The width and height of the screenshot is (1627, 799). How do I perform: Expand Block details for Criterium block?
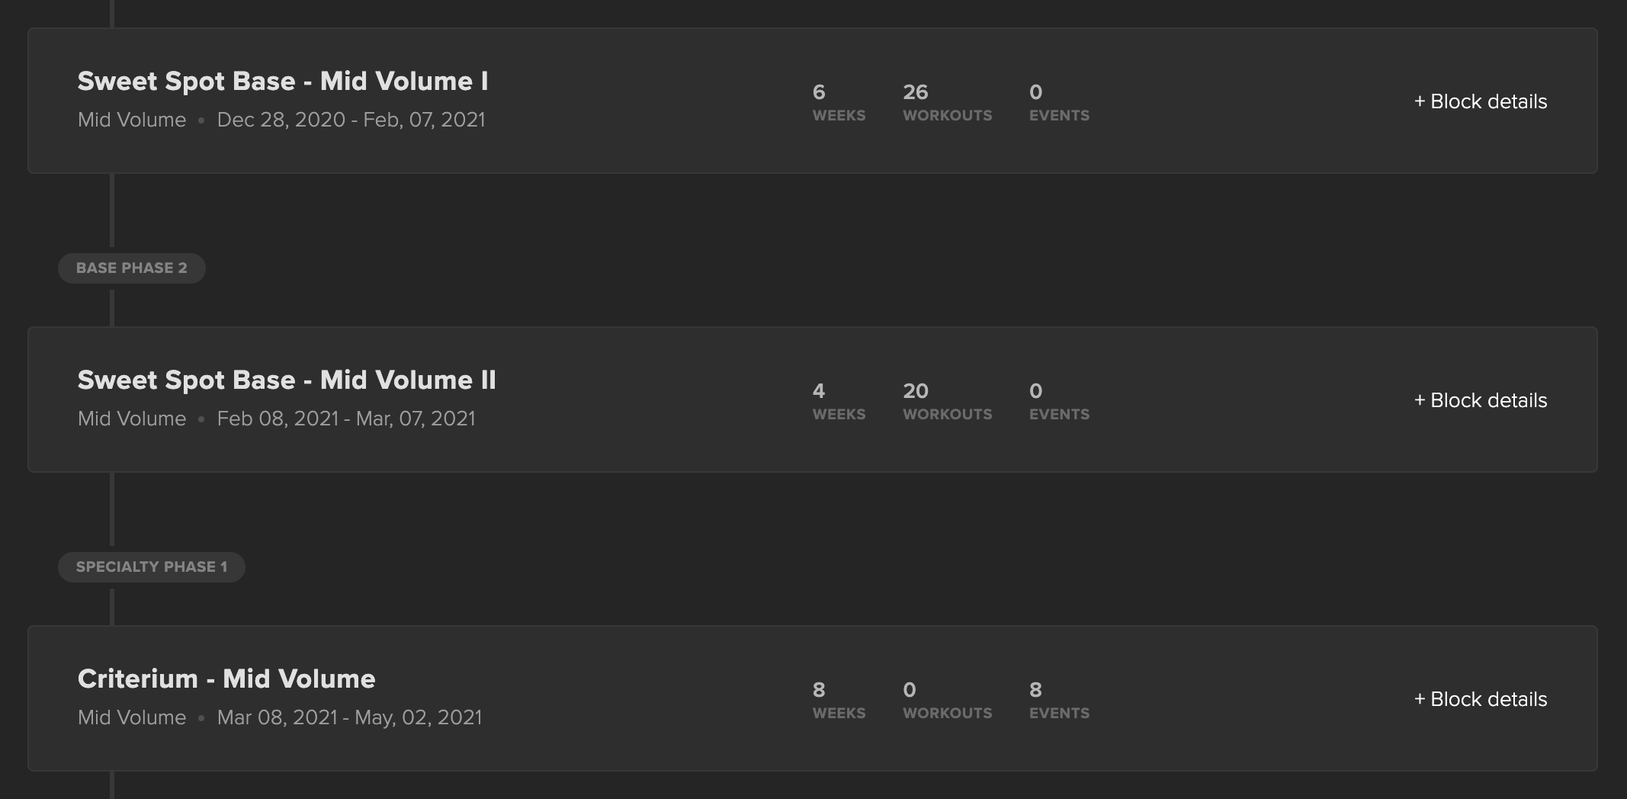[1481, 699]
